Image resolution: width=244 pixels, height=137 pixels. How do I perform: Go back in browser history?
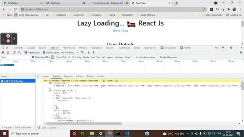click(4, 9)
